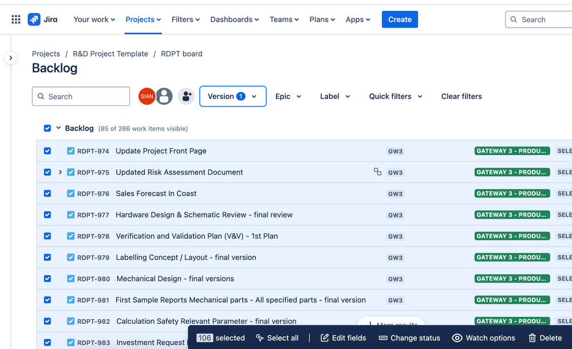This screenshot has width=572, height=349.
Task: Open the Dashboards menu
Action: pos(235,19)
